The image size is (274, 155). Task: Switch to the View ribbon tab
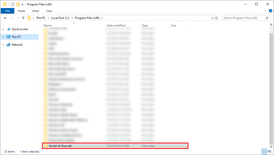coord(49,11)
